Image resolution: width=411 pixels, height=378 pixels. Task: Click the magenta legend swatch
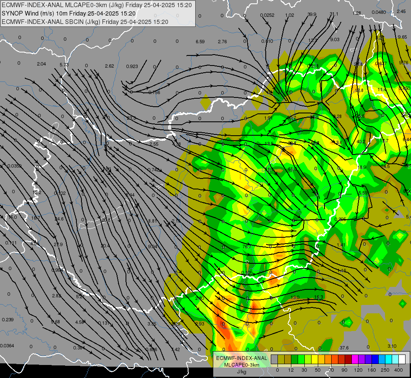pyautogui.click(x=355, y=359)
